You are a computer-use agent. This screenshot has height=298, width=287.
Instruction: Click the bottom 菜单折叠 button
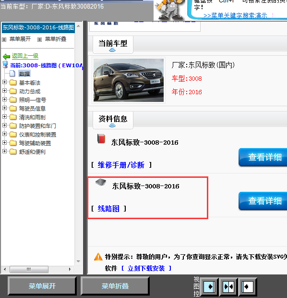point(115,286)
